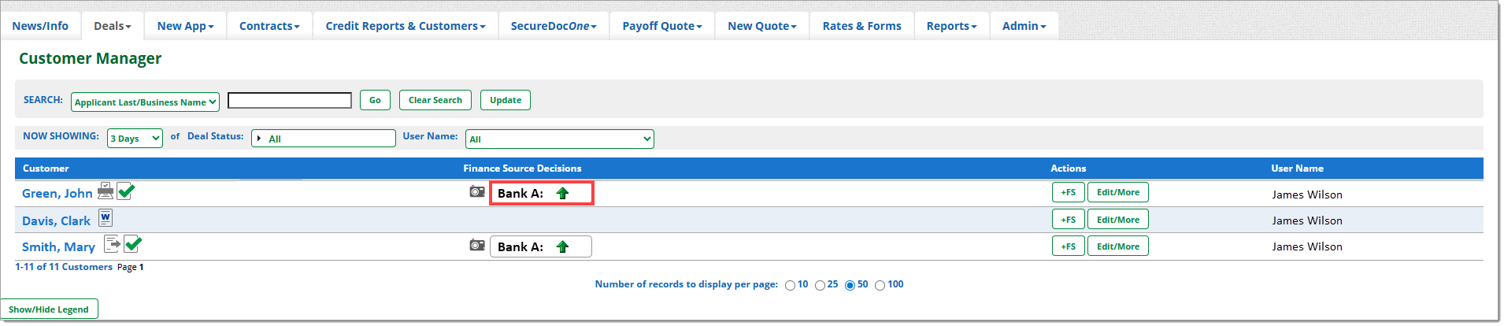Click Edit/More for Davis, Clark
This screenshot has width=1504, height=326.
[x=1117, y=220]
